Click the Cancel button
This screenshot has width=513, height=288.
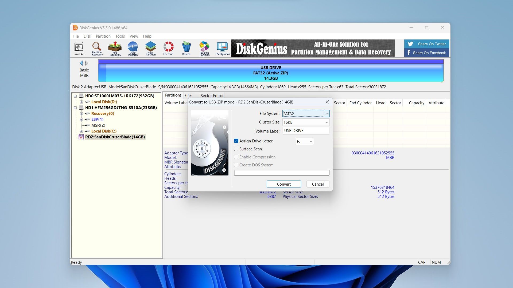point(317,184)
